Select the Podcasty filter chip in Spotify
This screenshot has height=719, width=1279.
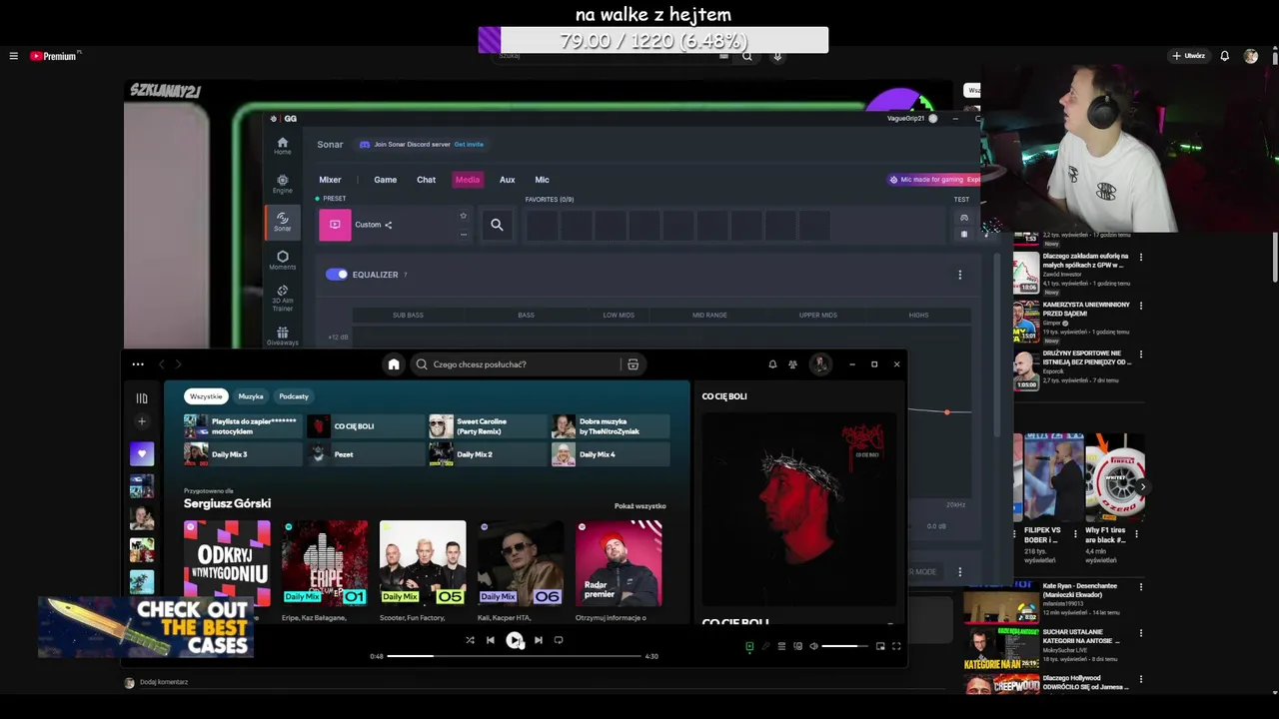[x=294, y=396]
